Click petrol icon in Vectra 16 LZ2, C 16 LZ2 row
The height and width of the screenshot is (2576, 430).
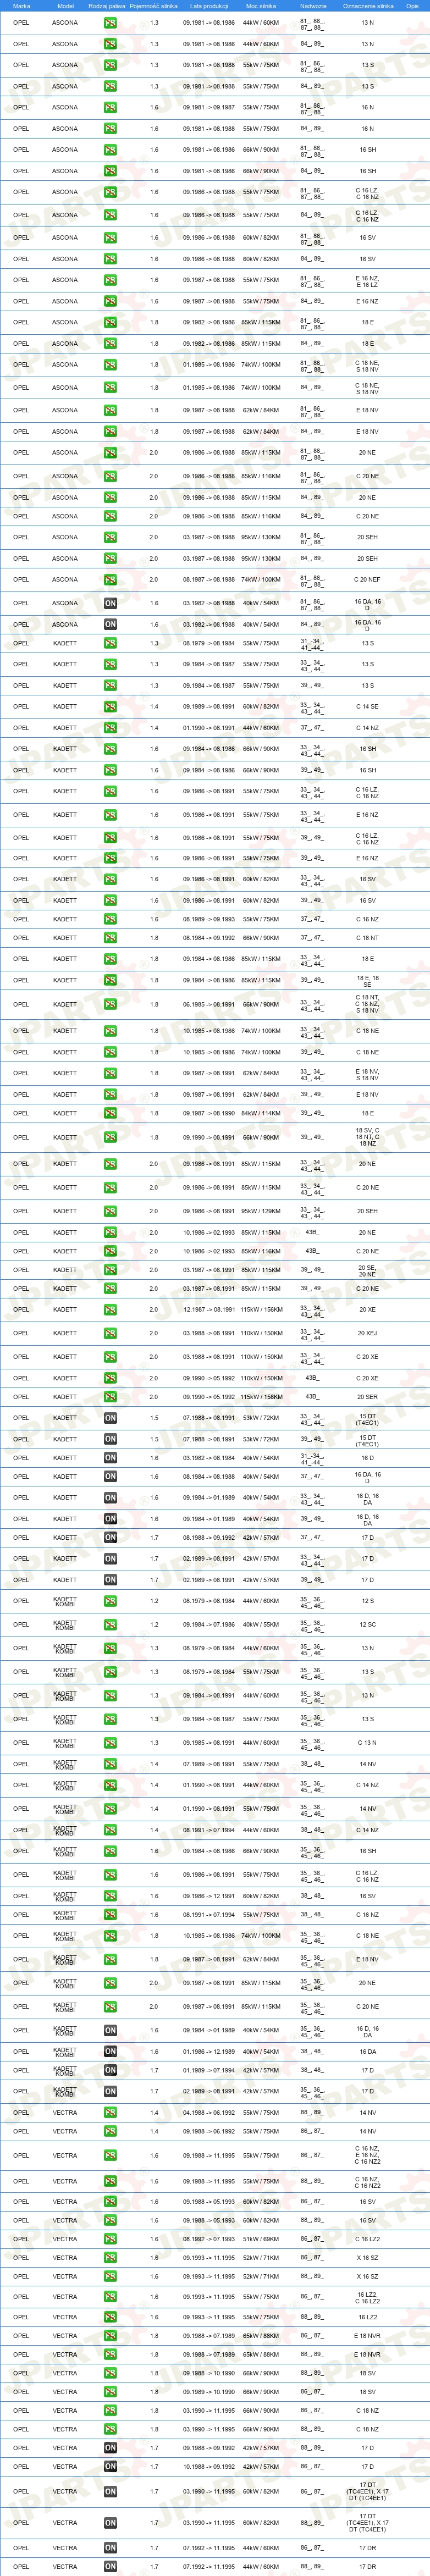110,2297
